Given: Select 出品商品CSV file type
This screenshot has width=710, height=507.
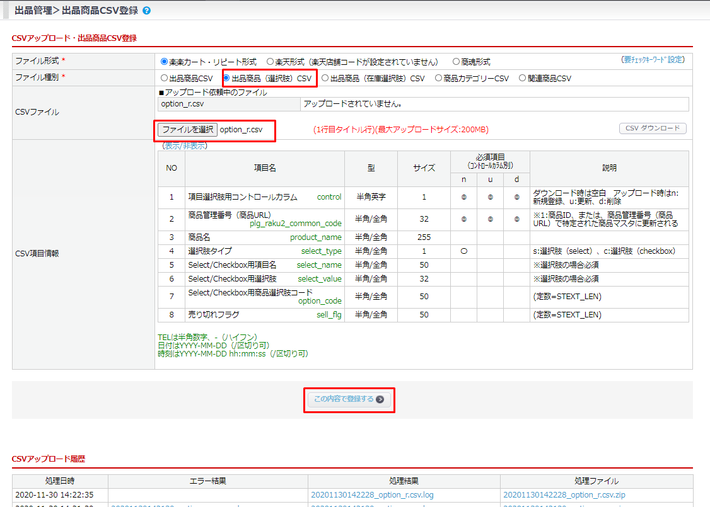Looking at the screenshot, I should tap(165, 79).
